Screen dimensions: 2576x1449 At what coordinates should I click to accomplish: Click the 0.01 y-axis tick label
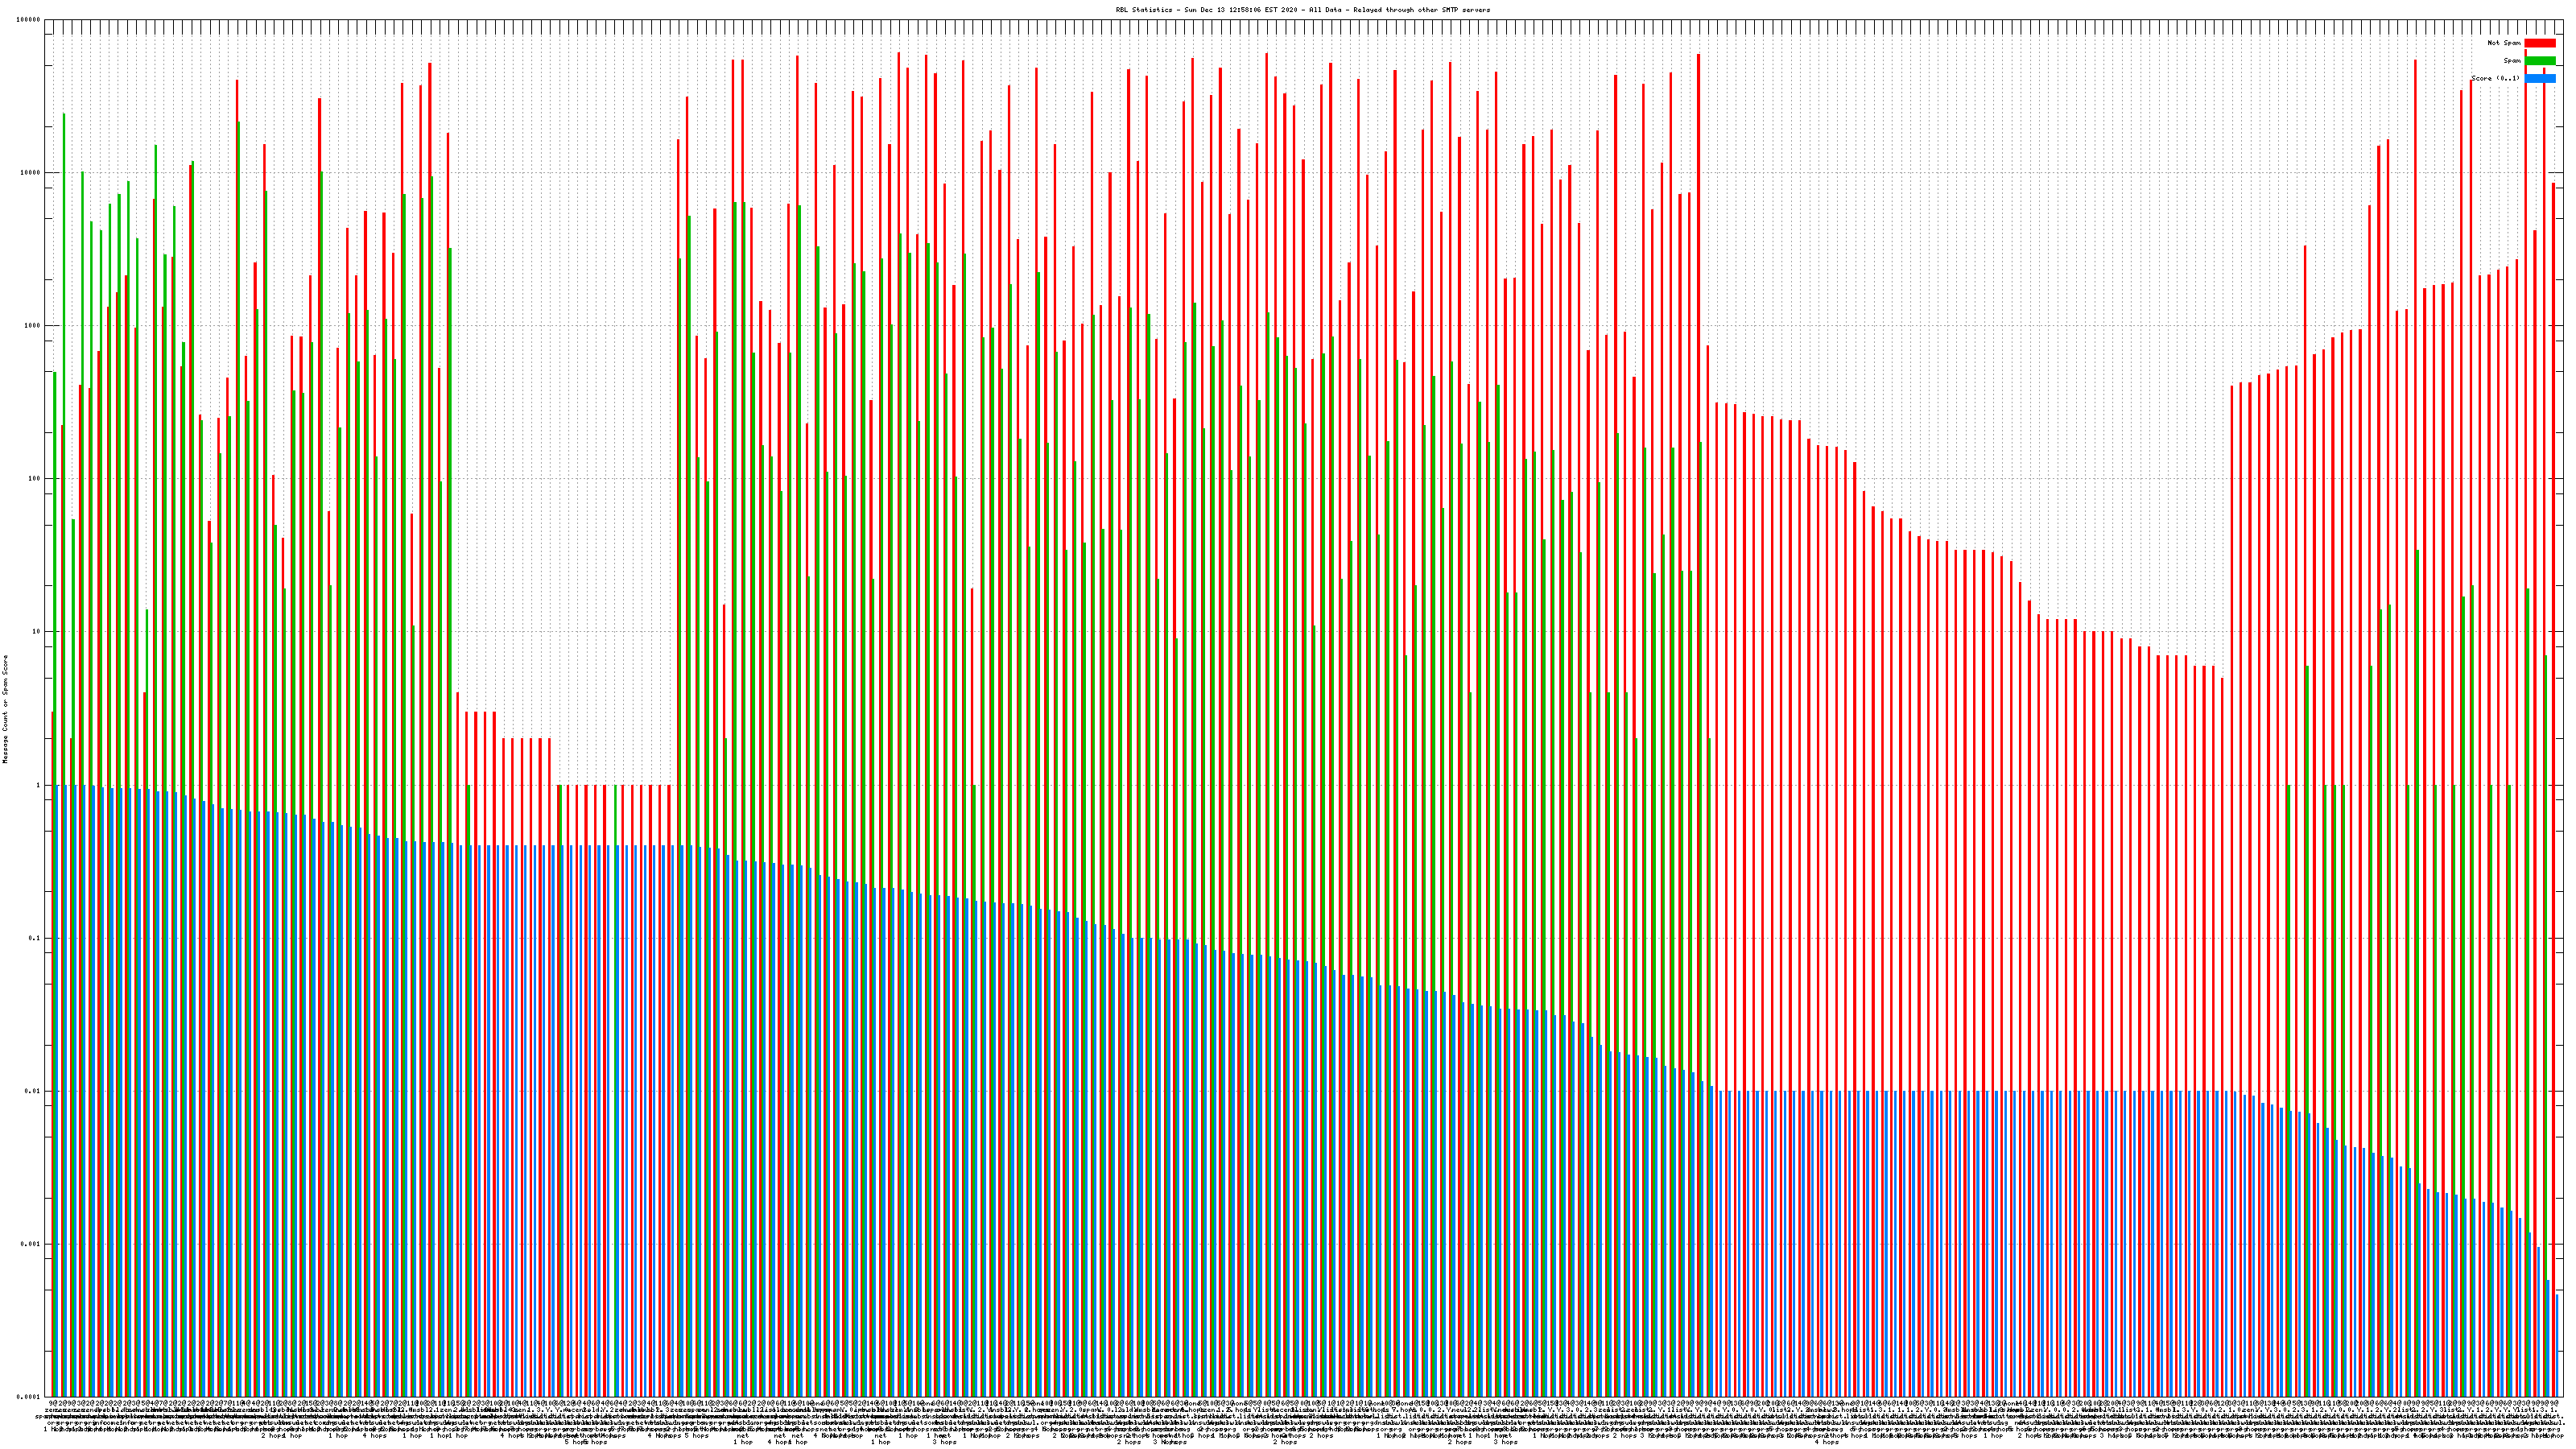point(33,1091)
